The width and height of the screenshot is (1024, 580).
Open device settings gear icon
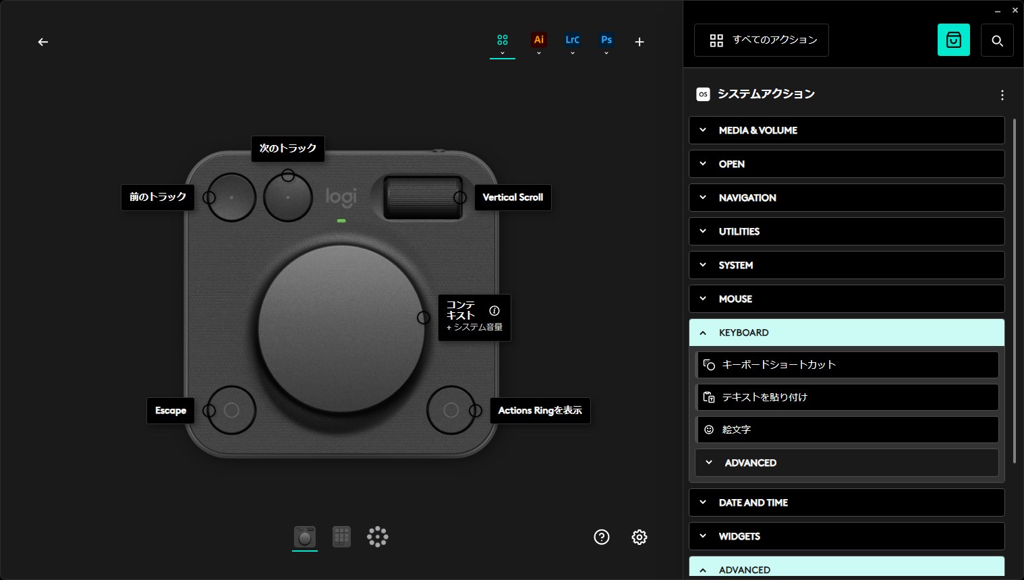pos(639,537)
